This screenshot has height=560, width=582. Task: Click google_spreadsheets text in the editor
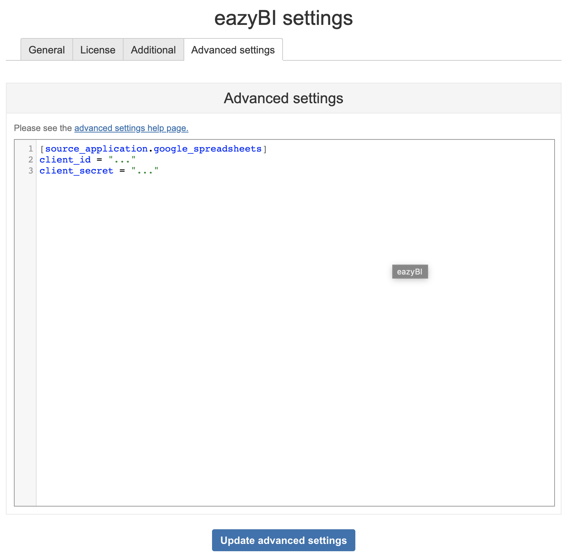point(208,149)
